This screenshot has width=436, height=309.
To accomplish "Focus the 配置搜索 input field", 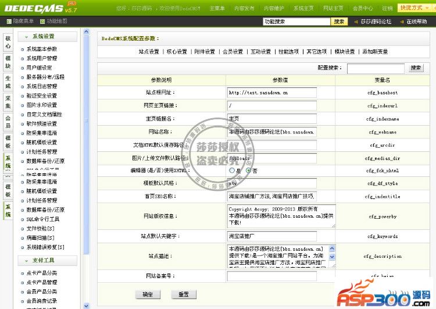I will [x=376, y=69].
